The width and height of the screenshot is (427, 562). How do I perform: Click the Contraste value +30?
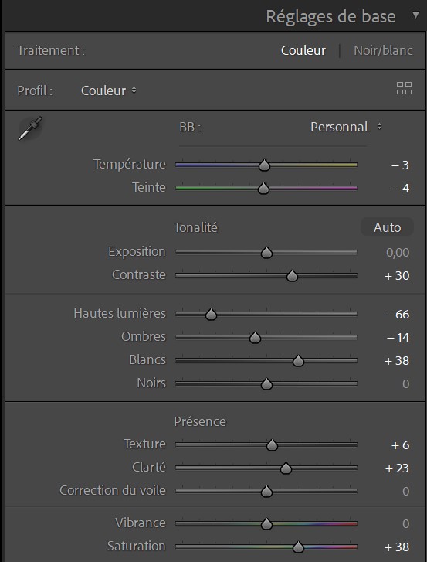[397, 276]
